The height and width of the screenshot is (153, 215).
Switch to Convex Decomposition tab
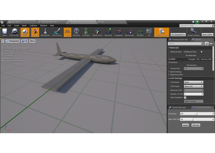point(202,107)
